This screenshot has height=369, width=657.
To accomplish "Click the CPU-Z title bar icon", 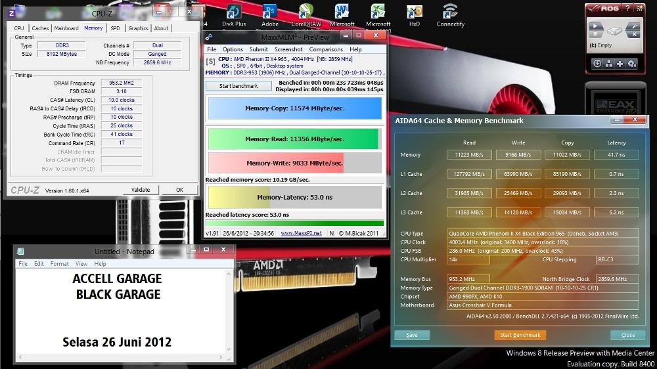I will (11, 13).
